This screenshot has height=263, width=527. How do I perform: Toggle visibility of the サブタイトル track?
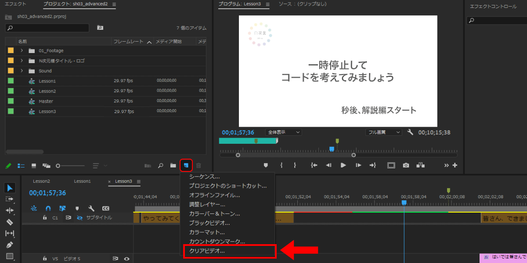tap(79, 217)
